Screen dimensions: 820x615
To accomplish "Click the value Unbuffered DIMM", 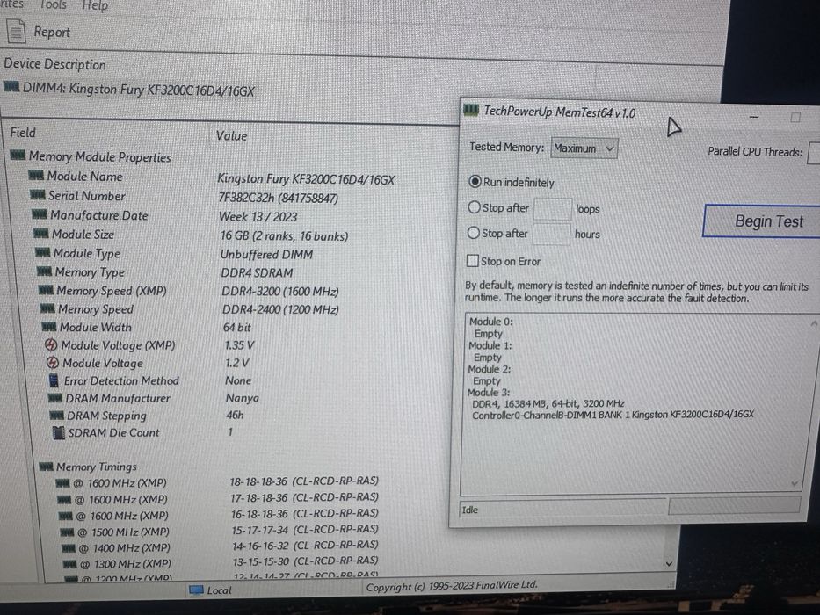I will 266,255.
